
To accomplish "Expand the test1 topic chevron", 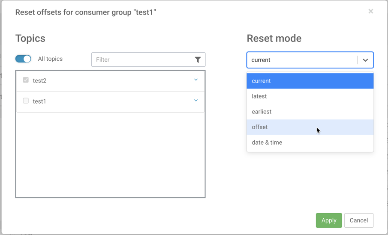I will (196, 101).
